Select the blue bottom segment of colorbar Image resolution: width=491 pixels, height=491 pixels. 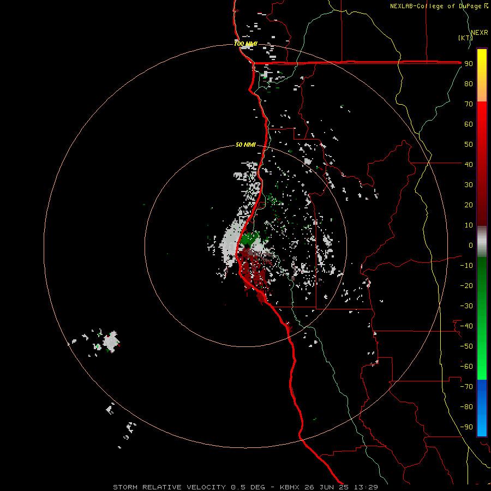(x=482, y=408)
